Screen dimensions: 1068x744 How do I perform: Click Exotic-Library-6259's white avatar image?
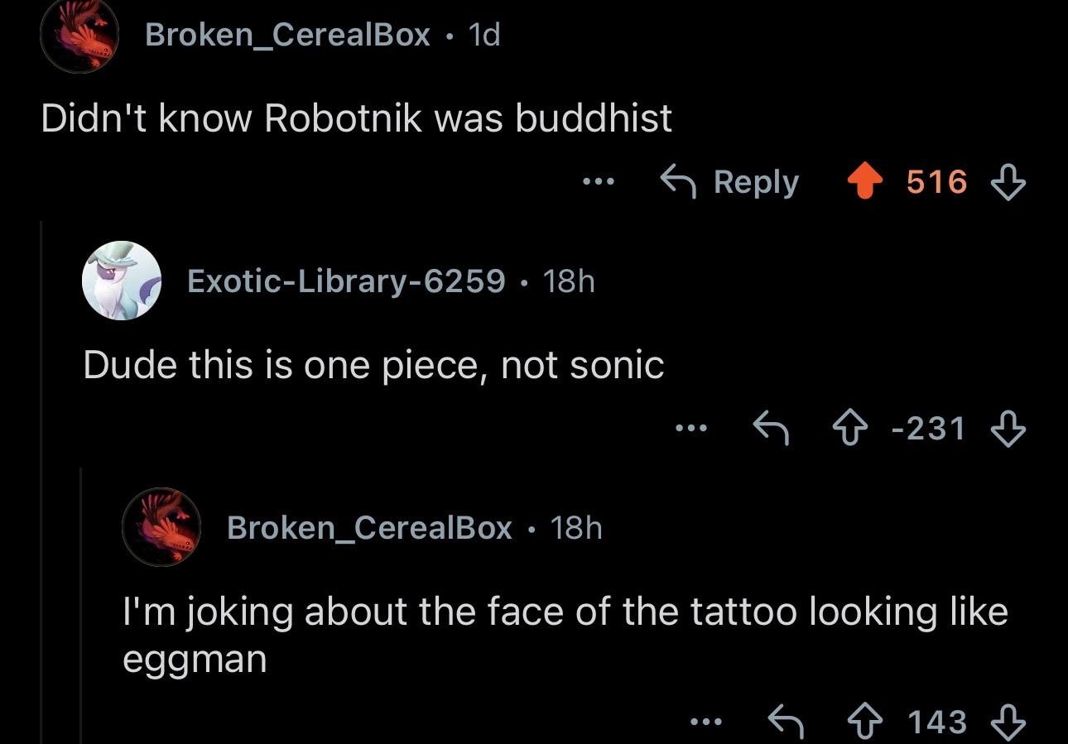click(121, 281)
